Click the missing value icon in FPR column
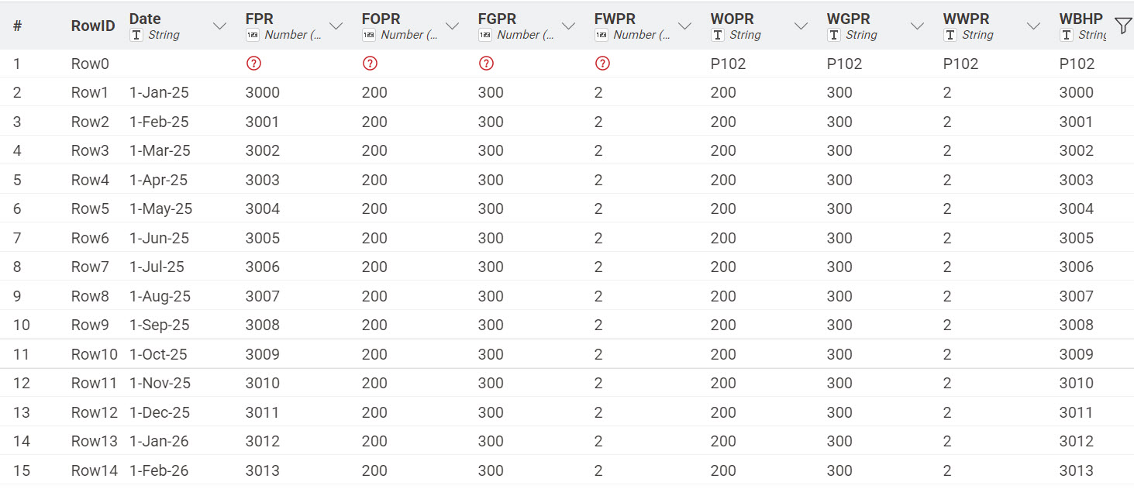Screen dimensions: 1134x496 point(253,64)
